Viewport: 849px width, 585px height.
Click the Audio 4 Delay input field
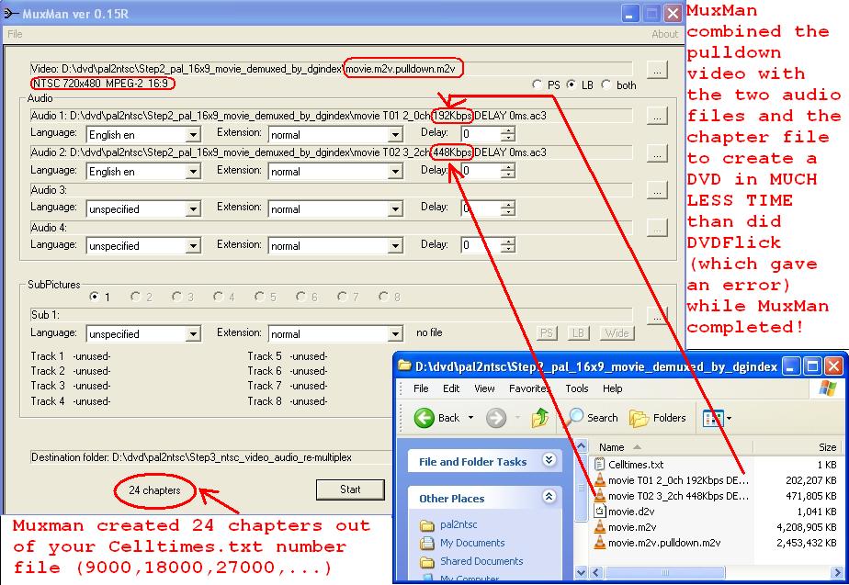tap(481, 246)
